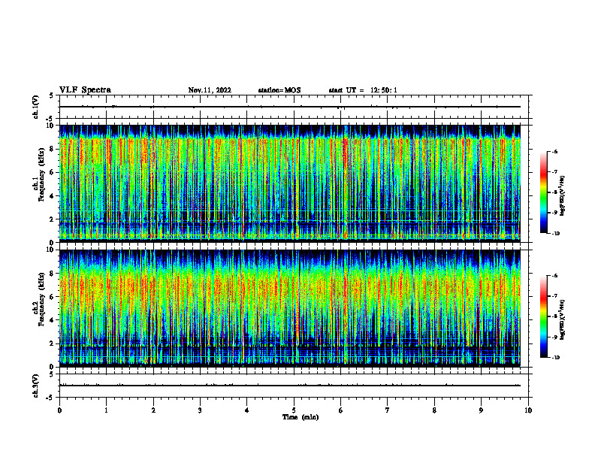595x460 pixels.
Task: Click the ch.1 spectrogram panel
Action: click(x=290, y=183)
